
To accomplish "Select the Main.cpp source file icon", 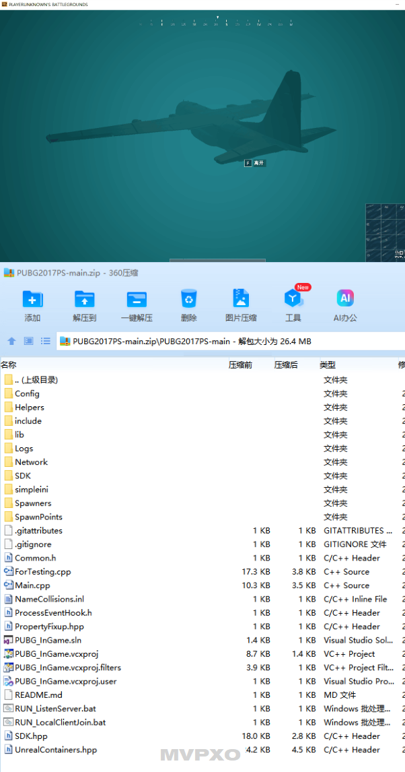I will 8,585.
